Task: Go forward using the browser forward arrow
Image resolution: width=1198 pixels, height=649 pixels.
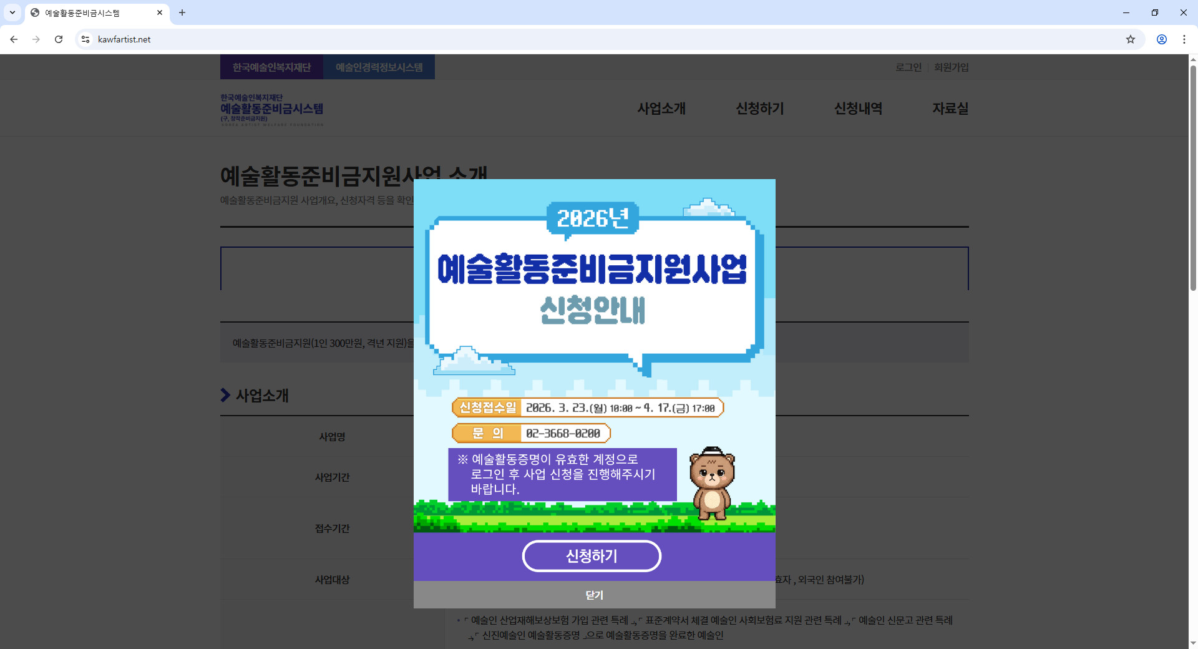Action: click(x=36, y=39)
